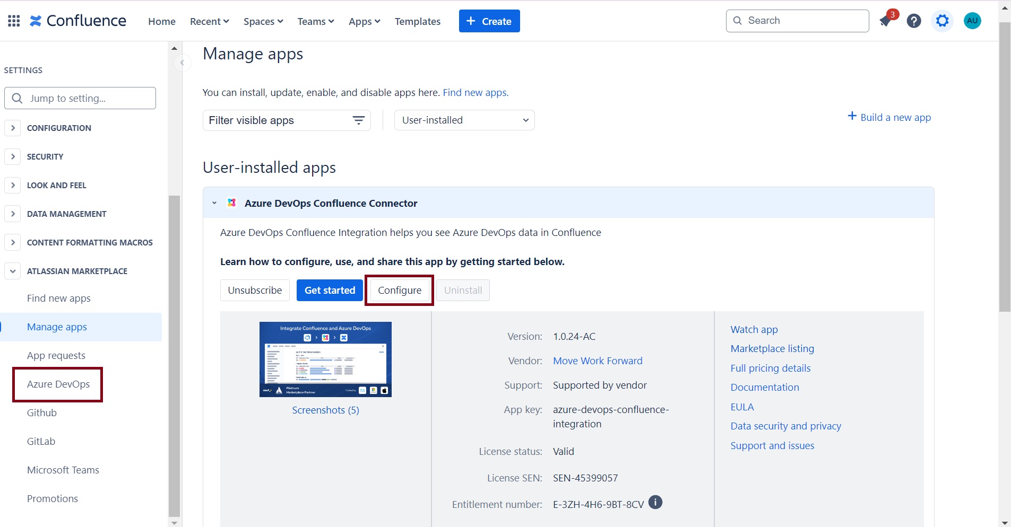The width and height of the screenshot is (1011, 527).
Task: Open the app switcher grid icon
Action: tap(14, 21)
